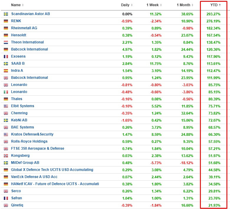Open Exosens stock link

pos(18,56)
